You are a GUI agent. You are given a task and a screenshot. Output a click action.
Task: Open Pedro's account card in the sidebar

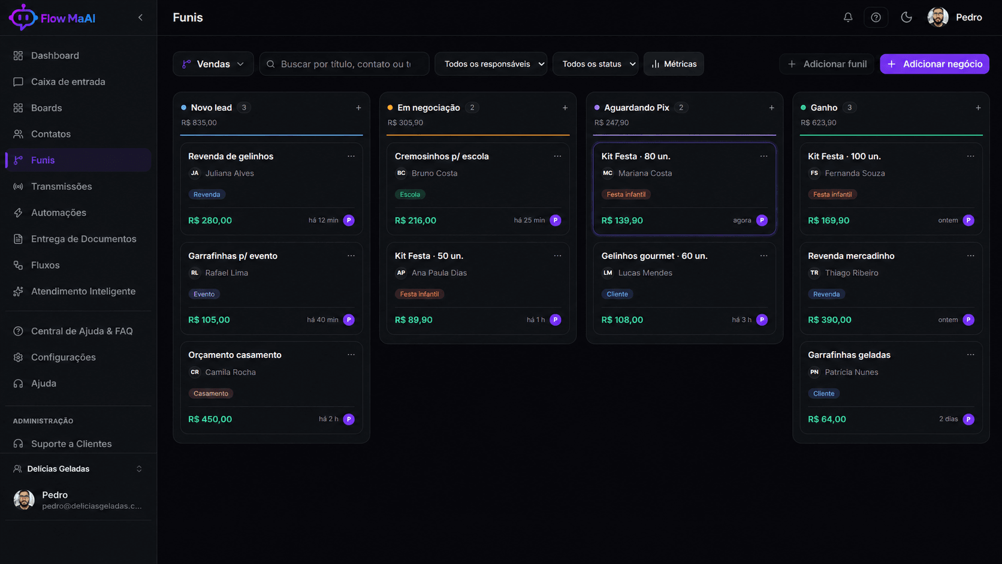tap(79, 499)
